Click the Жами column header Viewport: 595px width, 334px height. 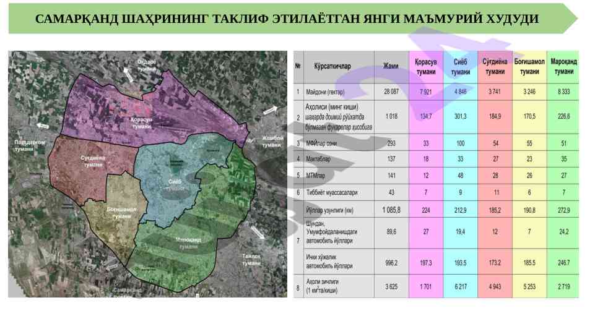click(x=391, y=66)
